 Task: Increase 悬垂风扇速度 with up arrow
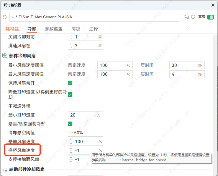[x=71, y=140]
